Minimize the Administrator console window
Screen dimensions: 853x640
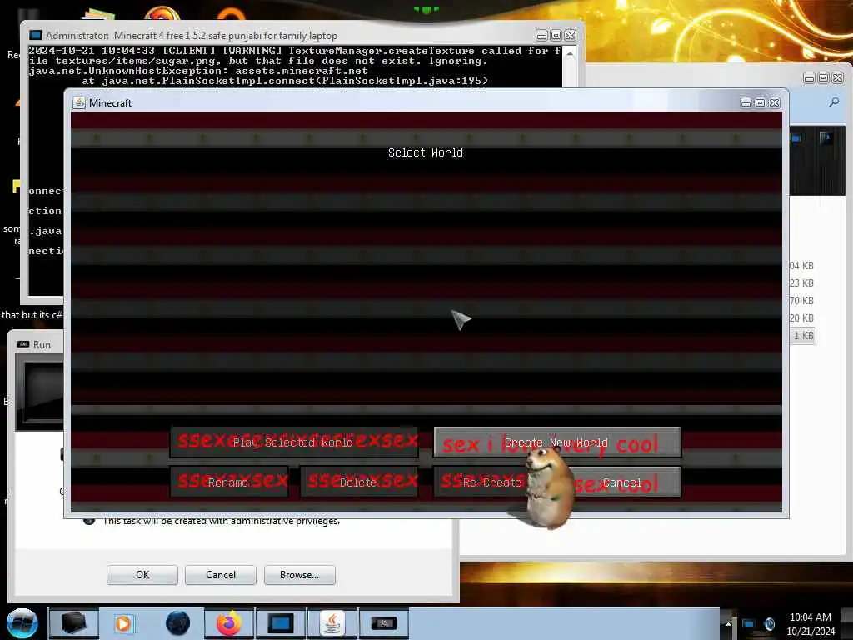[541, 36]
